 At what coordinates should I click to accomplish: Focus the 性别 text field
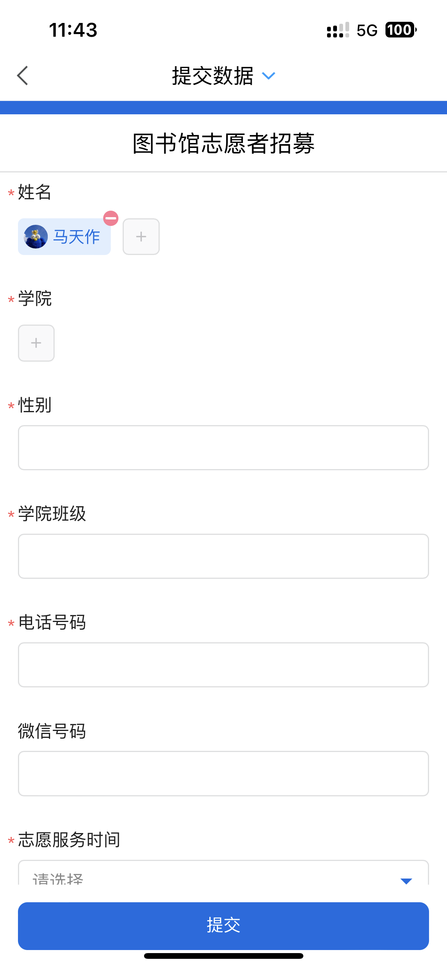pyautogui.click(x=223, y=448)
